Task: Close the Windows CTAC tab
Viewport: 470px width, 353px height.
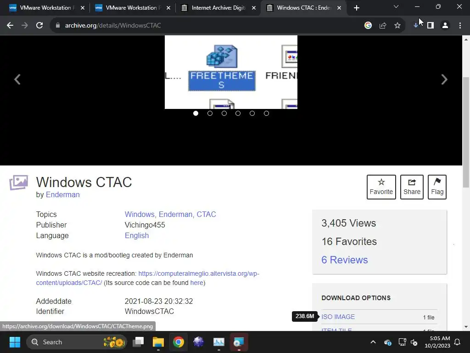Action: [x=339, y=8]
